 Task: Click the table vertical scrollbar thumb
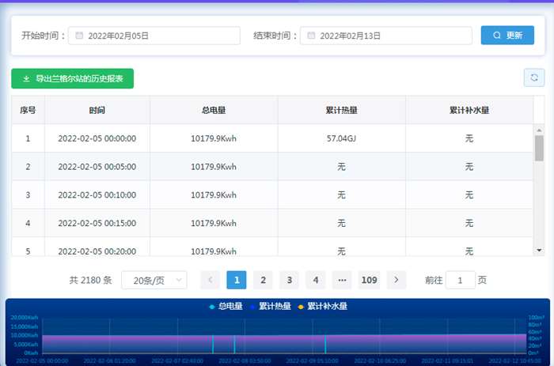539,147
